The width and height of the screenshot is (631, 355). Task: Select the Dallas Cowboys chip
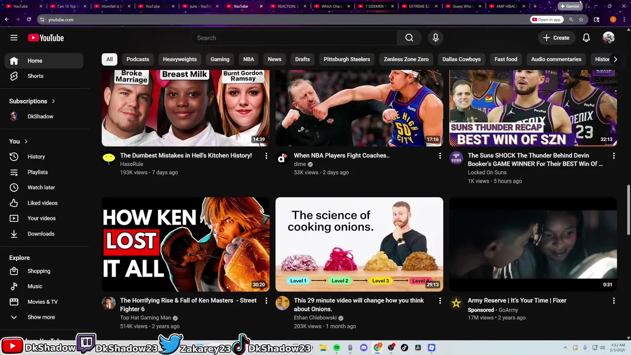coord(461,59)
